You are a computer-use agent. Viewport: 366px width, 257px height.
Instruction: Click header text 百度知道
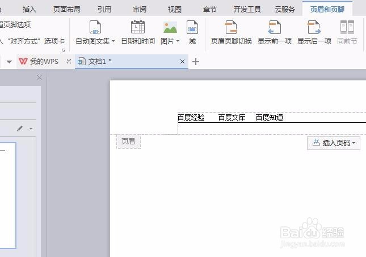[x=269, y=117]
